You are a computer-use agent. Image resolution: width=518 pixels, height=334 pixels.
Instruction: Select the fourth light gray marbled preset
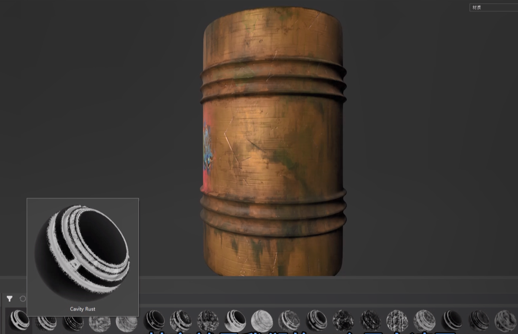(99, 322)
